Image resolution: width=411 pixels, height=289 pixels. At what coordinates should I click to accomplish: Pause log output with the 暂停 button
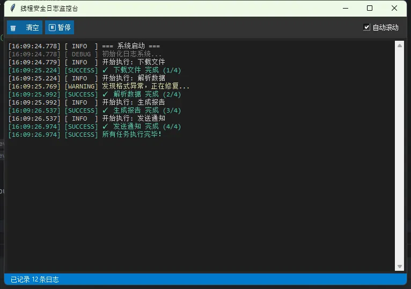(60, 28)
